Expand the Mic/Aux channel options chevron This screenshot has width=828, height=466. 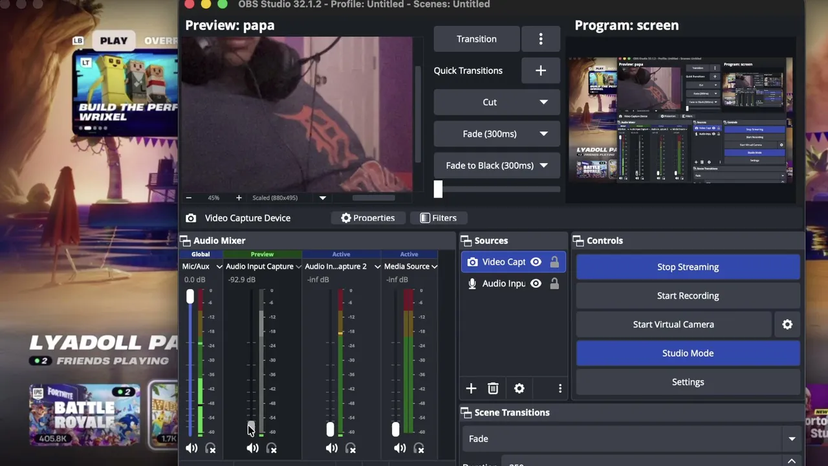click(219, 267)
